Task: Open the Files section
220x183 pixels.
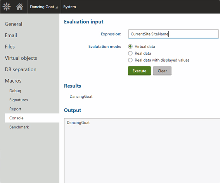Action: point(10,47)
